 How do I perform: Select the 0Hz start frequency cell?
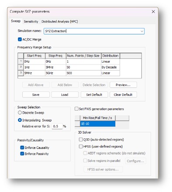(34, 61)
